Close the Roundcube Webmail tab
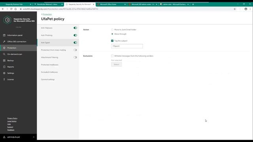The image size is (253, 142). (x=62, y=4)
